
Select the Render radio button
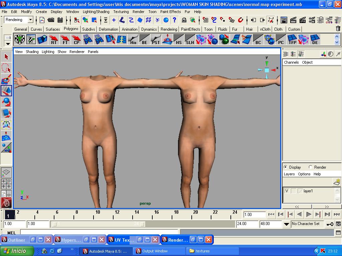click(310, 167)
